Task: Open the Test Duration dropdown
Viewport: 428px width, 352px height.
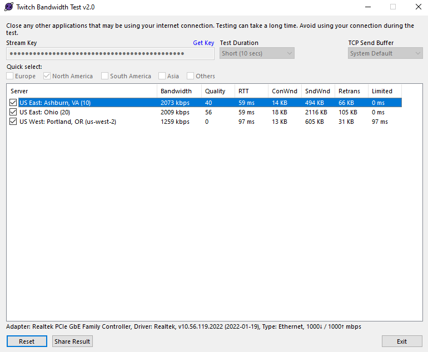Action: point(257,53)
